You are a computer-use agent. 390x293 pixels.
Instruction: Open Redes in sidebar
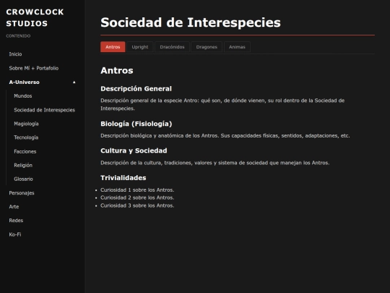pyautogui.click(x=16, y=221)
